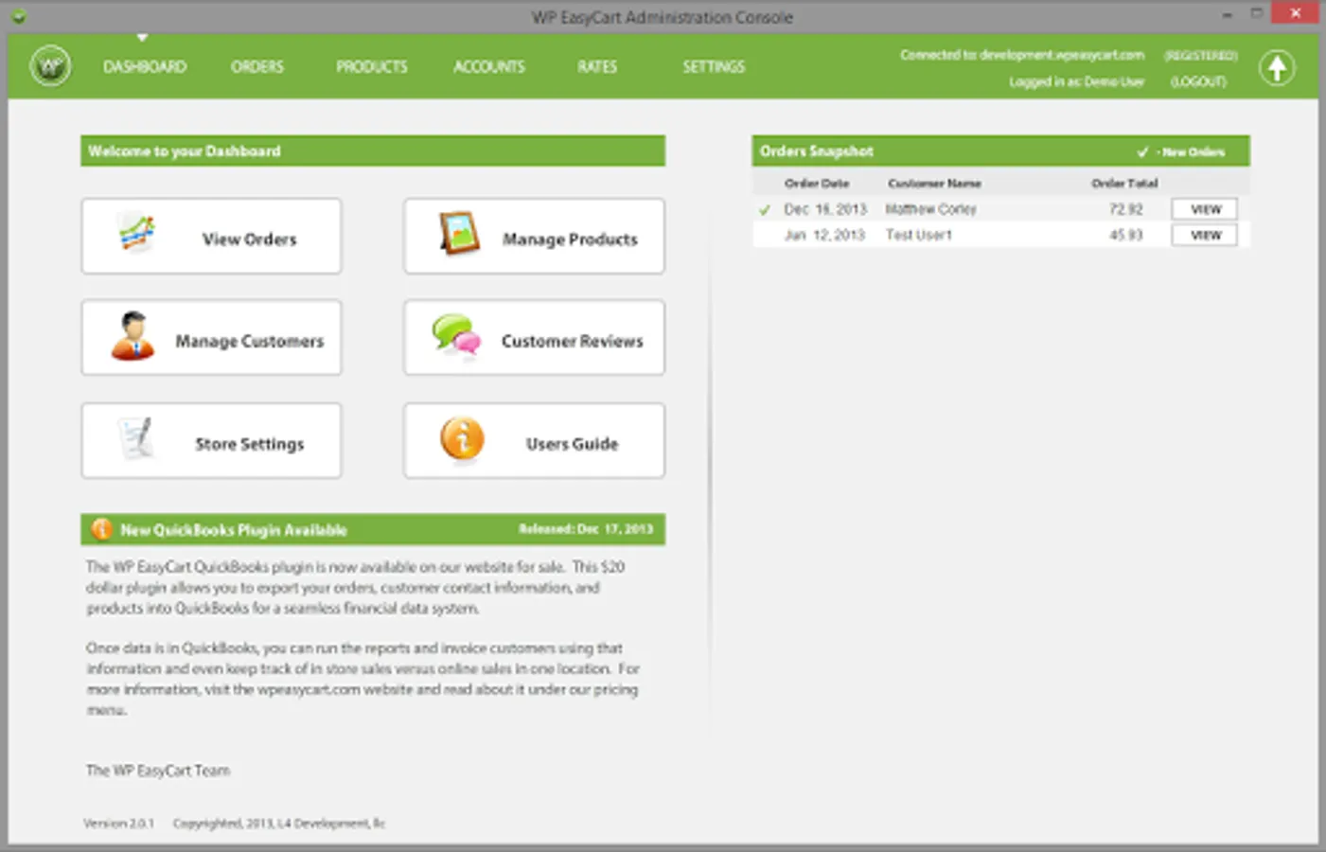The image size is (1326, 852).
Task: Click the Customer Reviews speech bubbles icon
Action: [456, 336]
